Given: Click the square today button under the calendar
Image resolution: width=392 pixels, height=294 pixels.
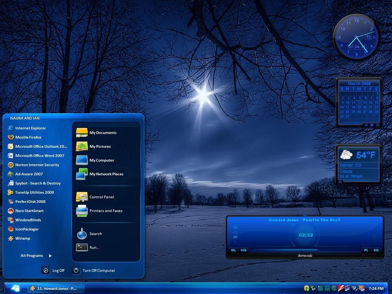Looking at the screenshot, I should click(372, 125).
